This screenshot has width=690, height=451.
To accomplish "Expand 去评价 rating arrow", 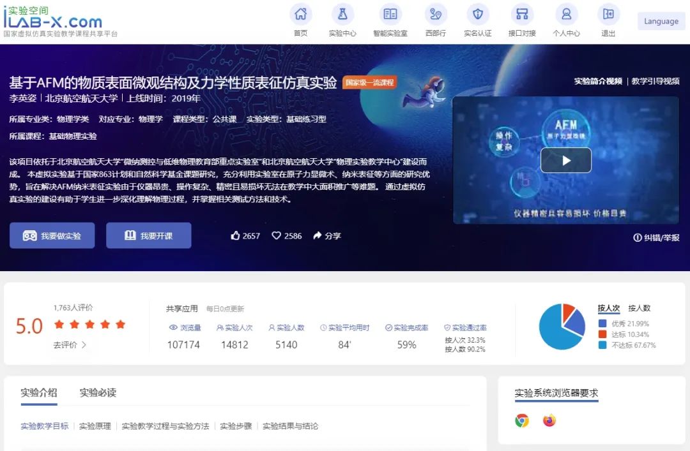I will click(x=84, y=345).
